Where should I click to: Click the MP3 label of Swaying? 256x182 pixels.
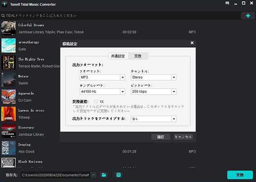[x=192, y=151]
